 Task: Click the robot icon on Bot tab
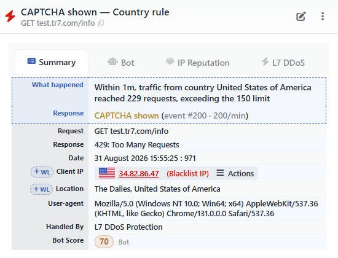point(112,62)
